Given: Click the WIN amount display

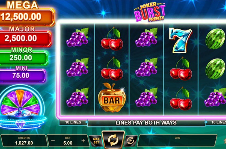Looking at the screenshot, I should click(177, 141).
